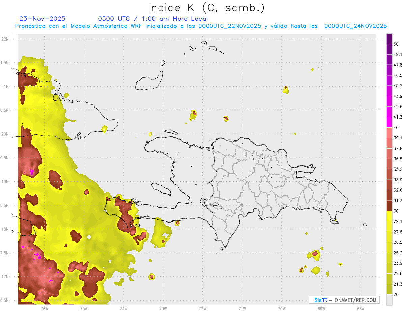Click the "47.8" colorbar value

click(398, 65)
